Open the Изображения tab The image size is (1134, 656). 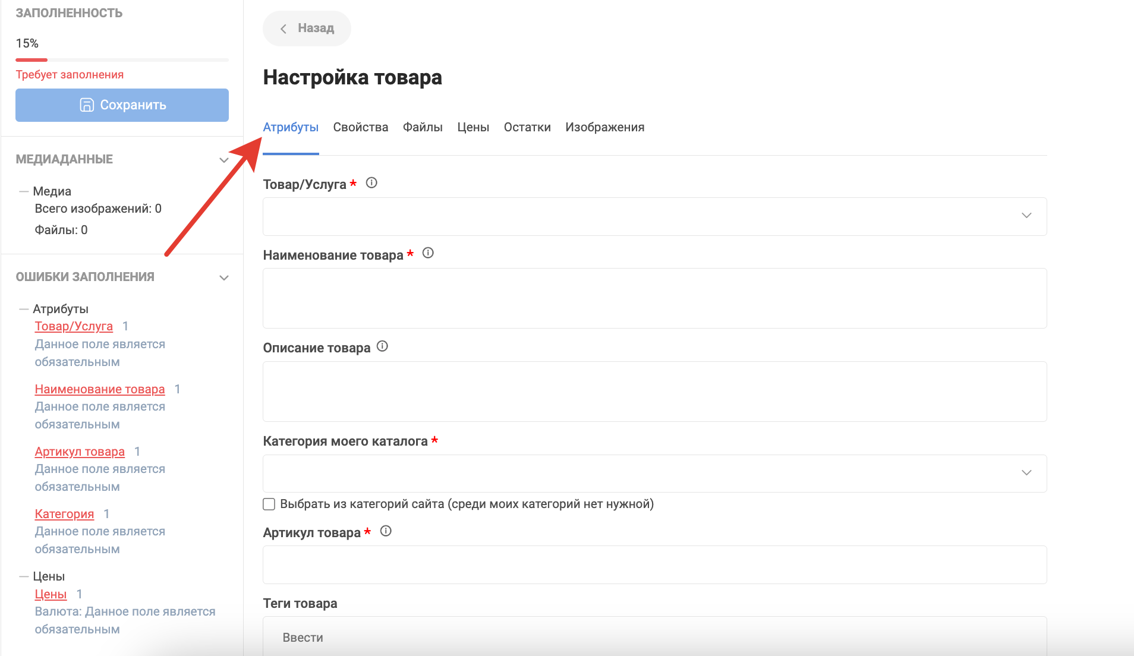[604, 127]
